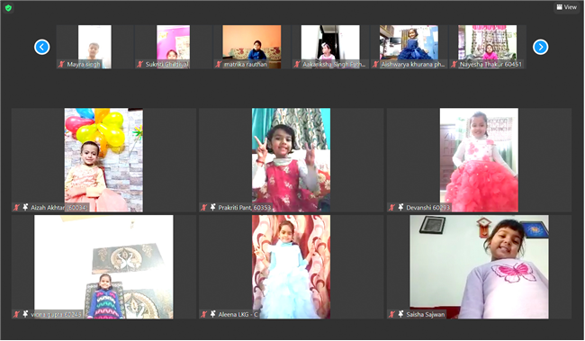The height and width of the screenshot is (341, 585).
Task: Go to next participants page arrow
Action: coord(540,47)
